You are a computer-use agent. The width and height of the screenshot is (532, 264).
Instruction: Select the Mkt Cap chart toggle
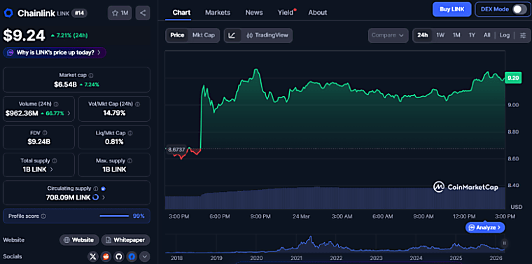pos(204,35)
